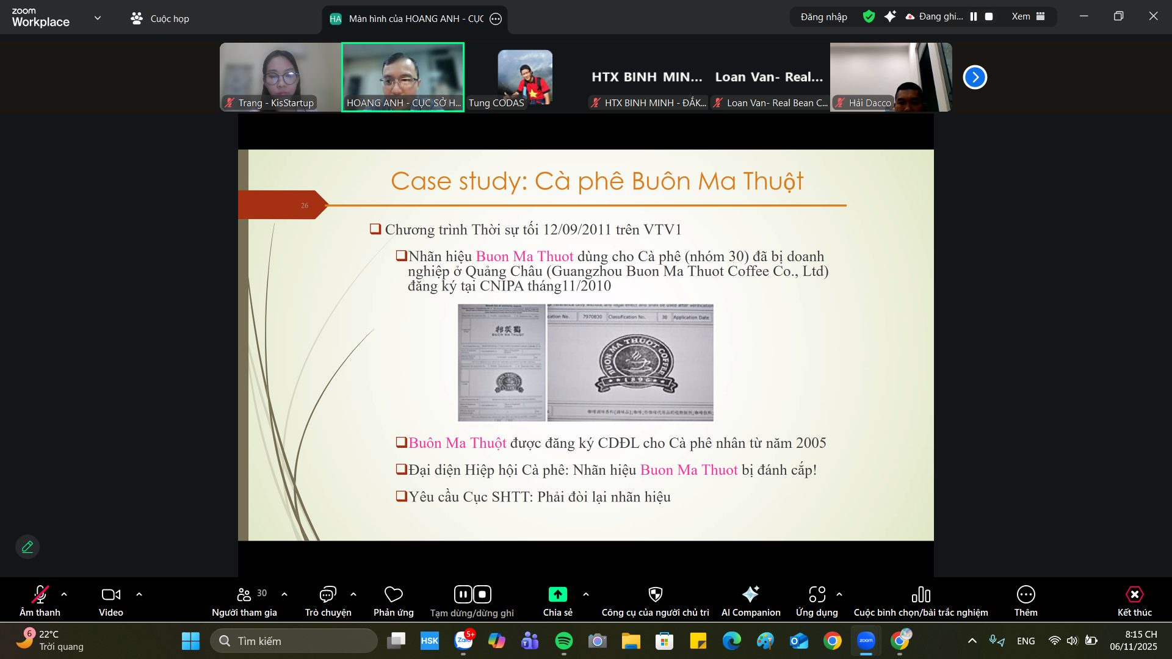The height and width of the screenshot is (659, 1172).
Task: Open AI Companion sparkle icon in toolbar
Action: pyautogui.click(x=750, y=594)
